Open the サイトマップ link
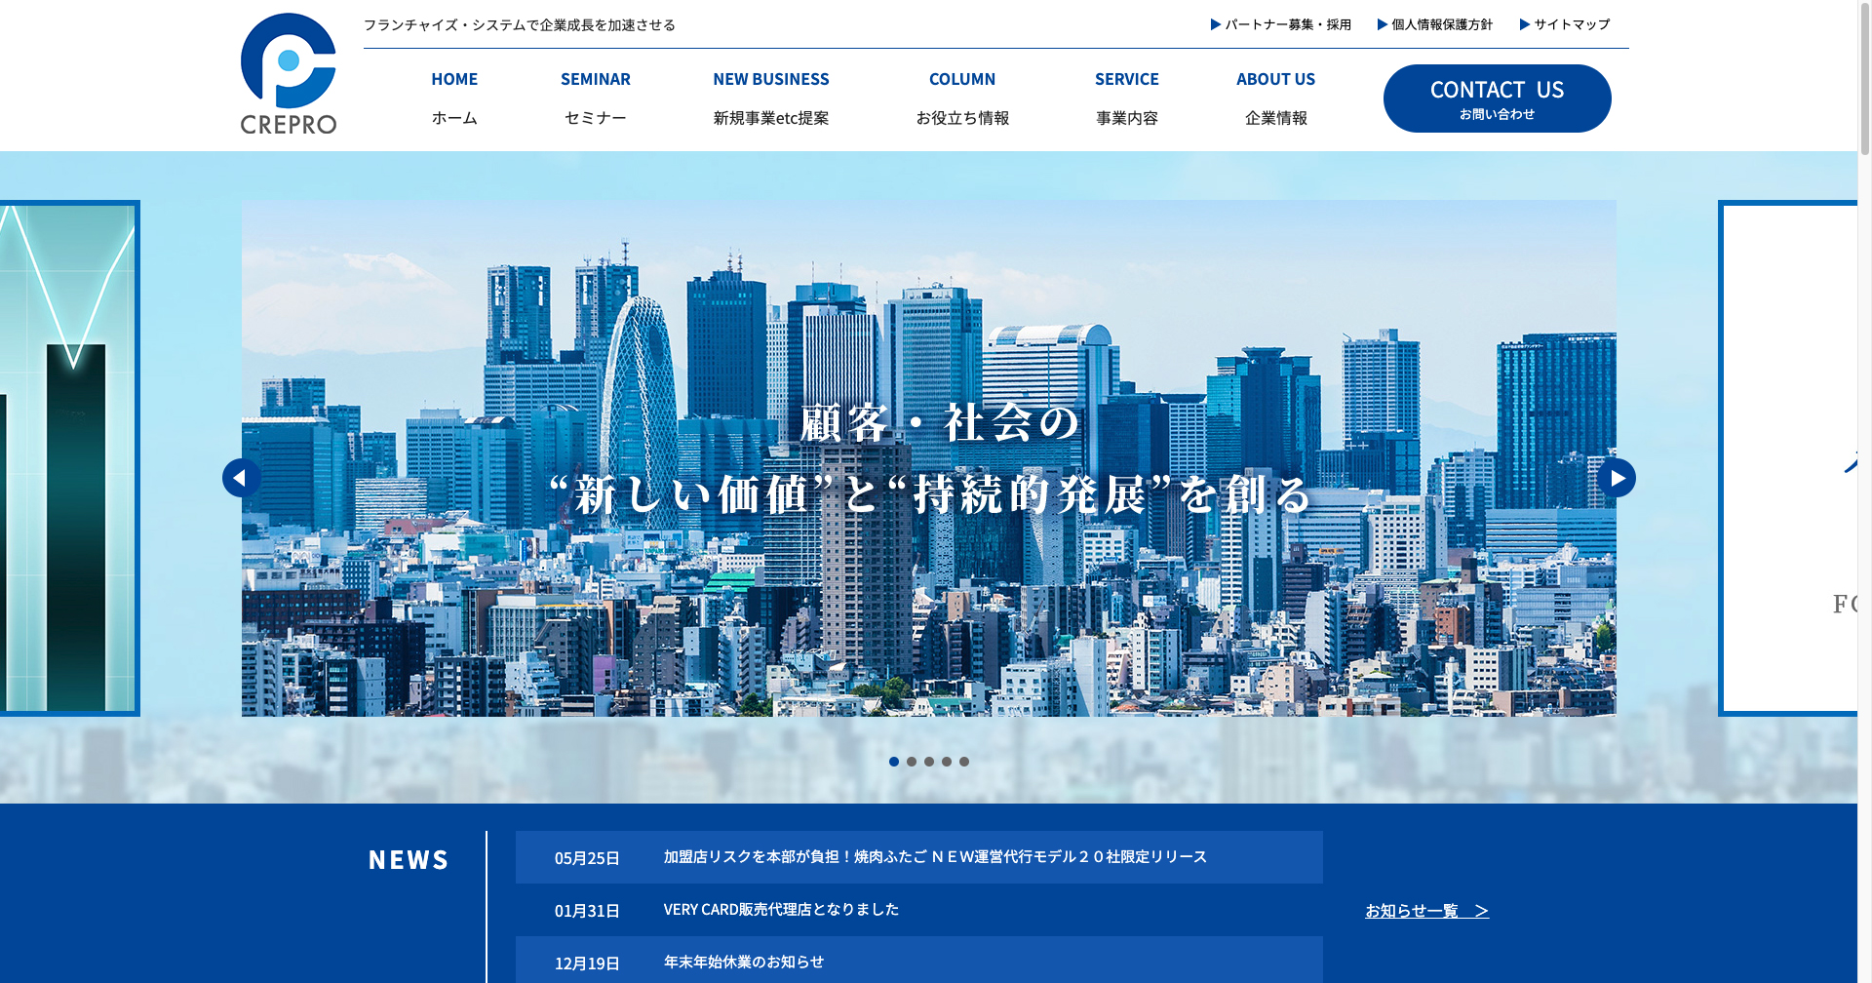The width and height of the screenshot is (1872, 983). tap(1565, 24)
